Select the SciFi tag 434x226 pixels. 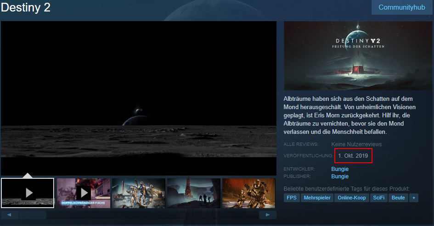click(x=379, y=198)
